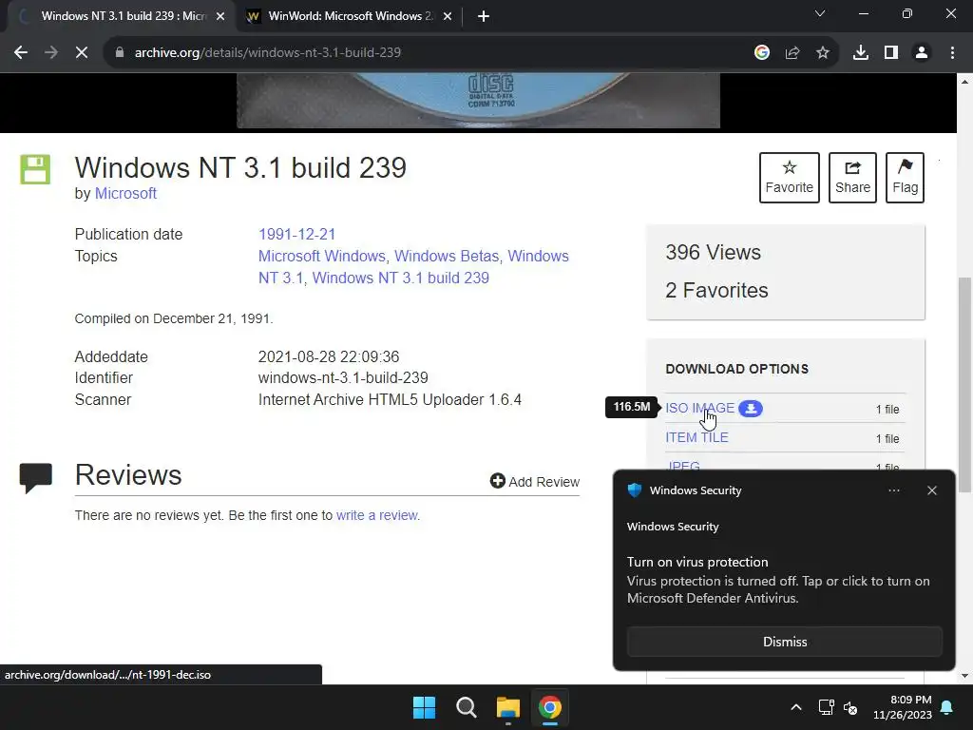The width and height of the screenshot is (973, 730).
Task: Open the Windows Start menu
Action: coord(425,707)
